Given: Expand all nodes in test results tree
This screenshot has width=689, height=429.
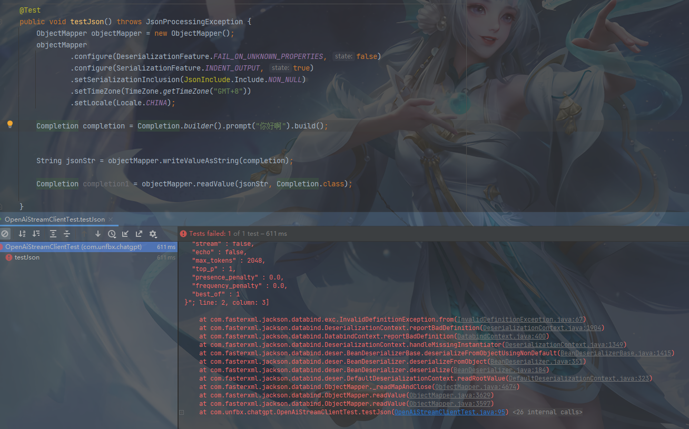Looking at the screenshot, I should coord(53,234).
